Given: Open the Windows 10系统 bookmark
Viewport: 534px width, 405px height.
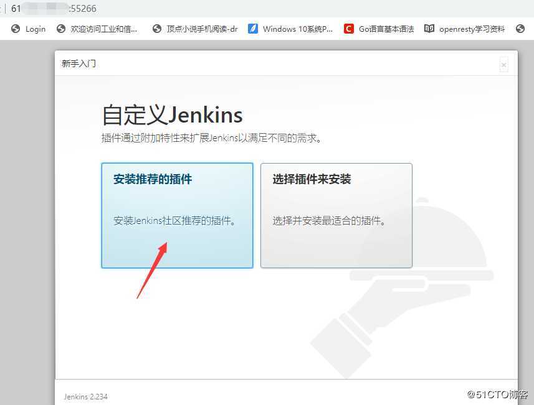Looking at the screenshot, I should coord(290,29).
